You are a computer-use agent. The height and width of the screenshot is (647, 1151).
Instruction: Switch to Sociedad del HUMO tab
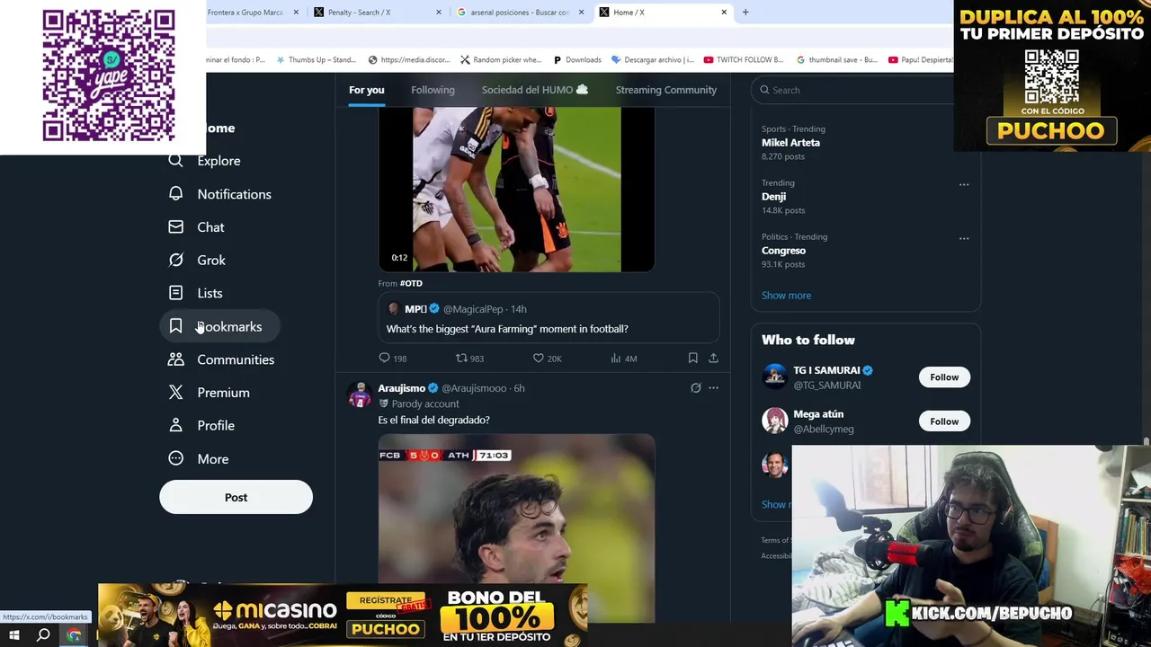[535, 90]
